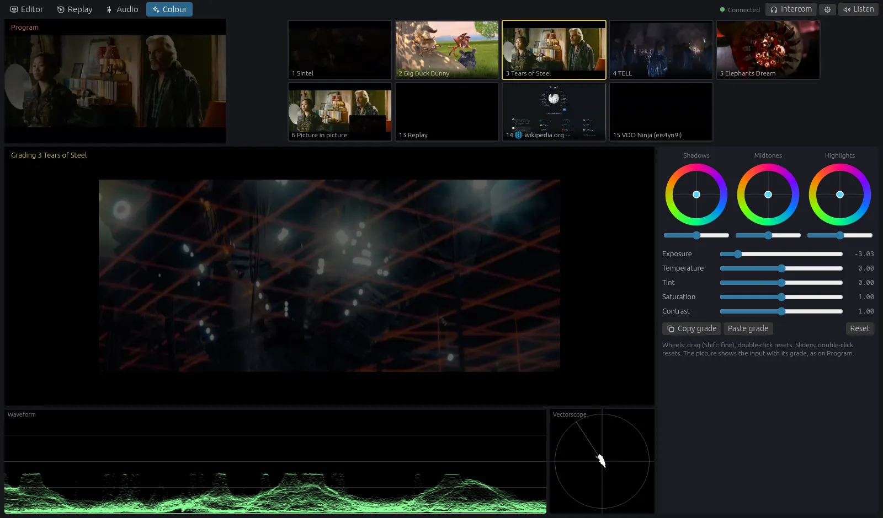Image resolution: width=883 pixels, height=518 pixels.
Task: Click the Program preview monitor
Action: pyautogui.click(x=115, y=82)
